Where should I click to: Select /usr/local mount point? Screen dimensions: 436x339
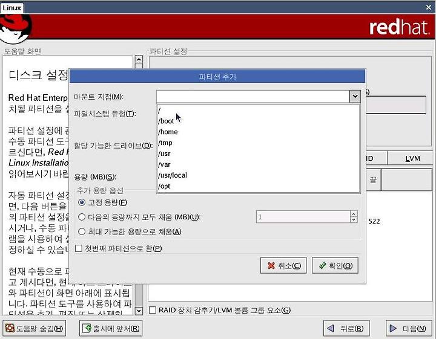[258, 175]
